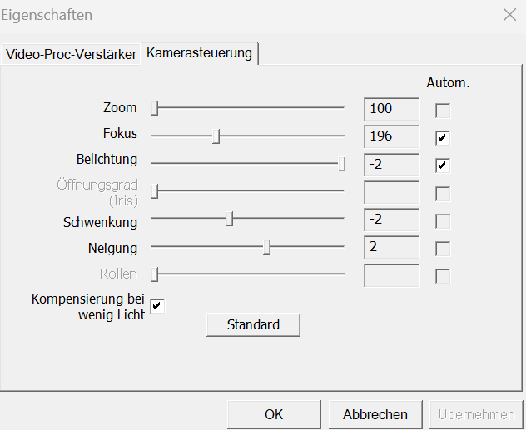Click the Belichtung slider handle
This screenshot has height=430, width=526.
click(x=341, y=164)
